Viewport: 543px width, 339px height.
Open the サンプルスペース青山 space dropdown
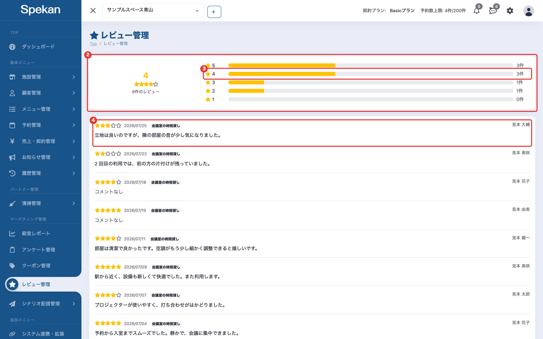pyautogui.click(x=153, y=11)
